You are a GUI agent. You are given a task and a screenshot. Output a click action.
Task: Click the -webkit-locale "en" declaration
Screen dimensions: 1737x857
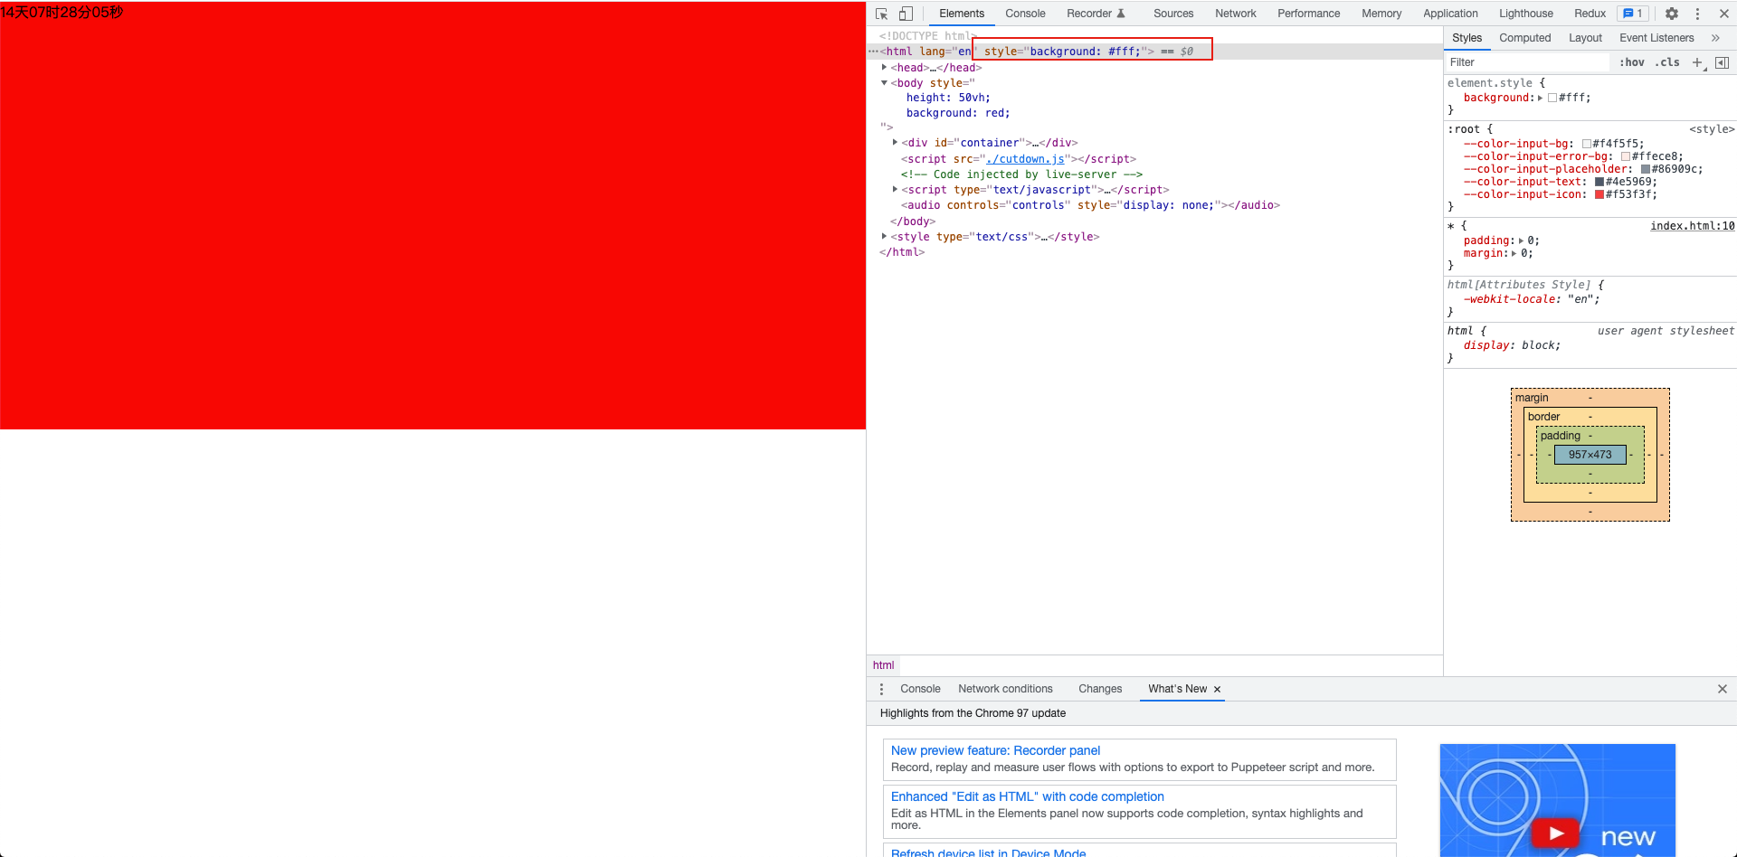click(1532, 299)
